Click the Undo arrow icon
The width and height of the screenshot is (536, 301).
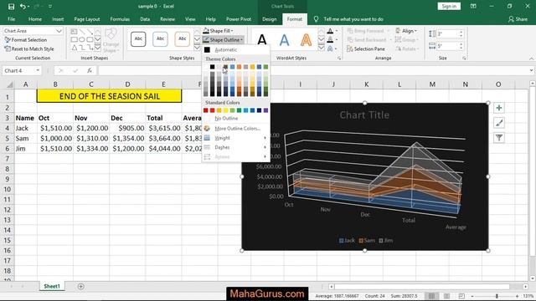tap(23, 7)
